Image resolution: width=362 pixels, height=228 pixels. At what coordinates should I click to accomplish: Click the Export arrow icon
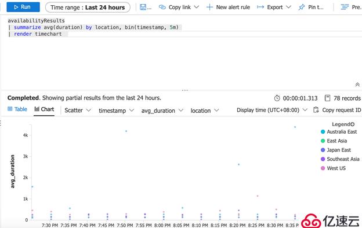pyautogui.click(x=260, y=8)
